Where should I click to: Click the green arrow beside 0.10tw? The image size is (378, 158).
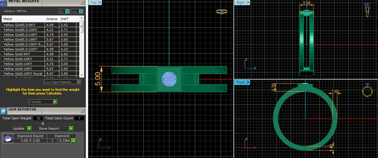tap(74, 141)
